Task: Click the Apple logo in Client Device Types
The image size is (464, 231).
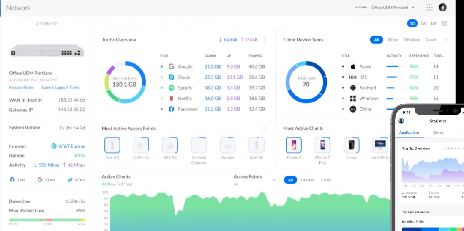Action: pos(353,66)
